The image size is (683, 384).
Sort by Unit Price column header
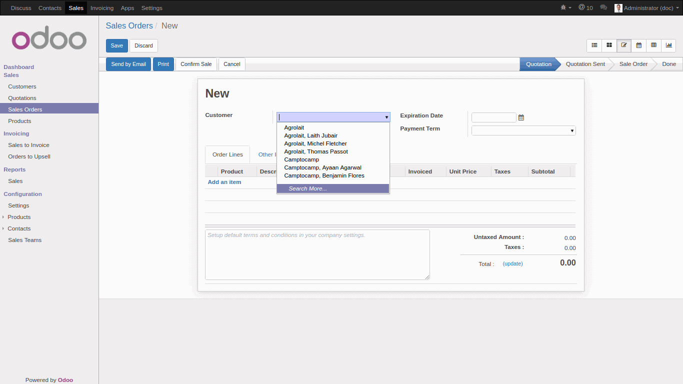pos(463,171)
